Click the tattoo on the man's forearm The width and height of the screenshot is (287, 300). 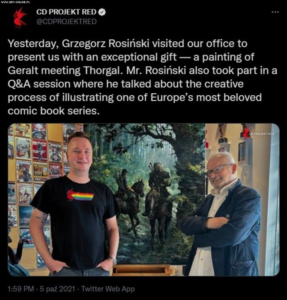click(x=42, y=218)
